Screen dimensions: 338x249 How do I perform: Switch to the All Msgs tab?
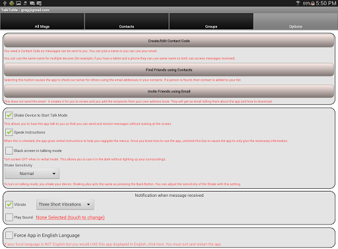[42, 21]
